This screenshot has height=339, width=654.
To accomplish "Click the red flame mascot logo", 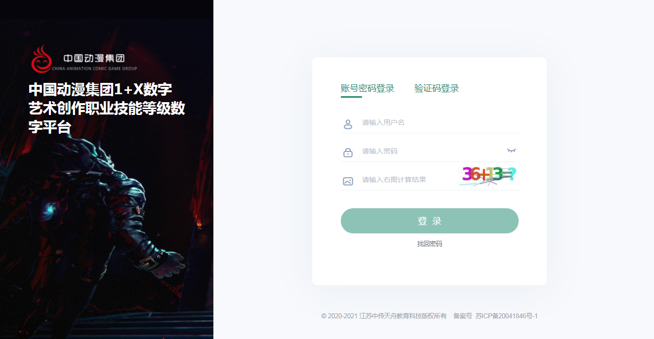I will 41,59.
